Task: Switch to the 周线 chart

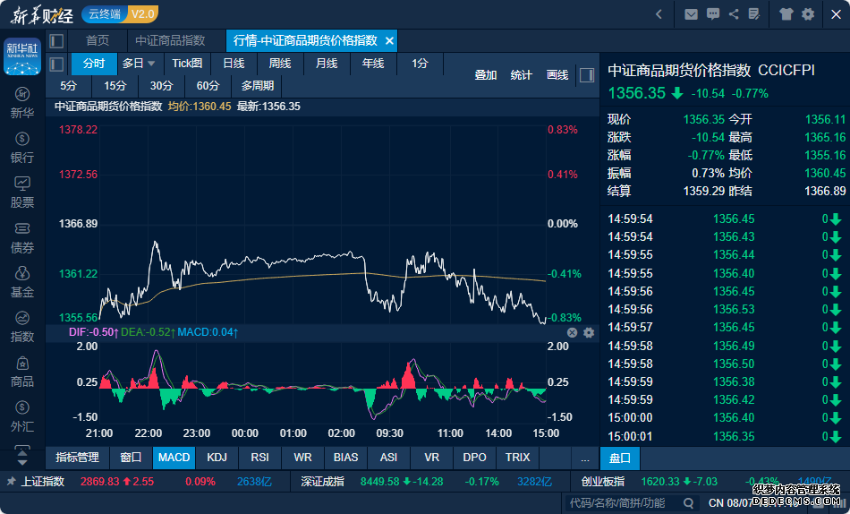Action: (280, 64)
